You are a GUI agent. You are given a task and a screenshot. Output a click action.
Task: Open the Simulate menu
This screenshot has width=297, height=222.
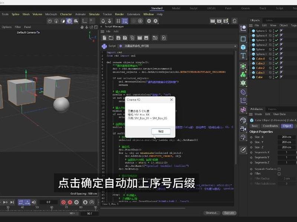pyautogui.click(x=94, y=14)
